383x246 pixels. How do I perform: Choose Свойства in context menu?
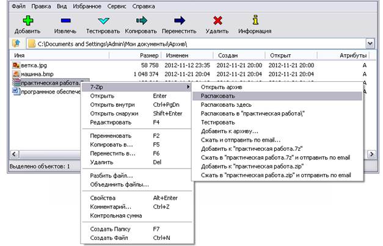[x=137, y=198]
